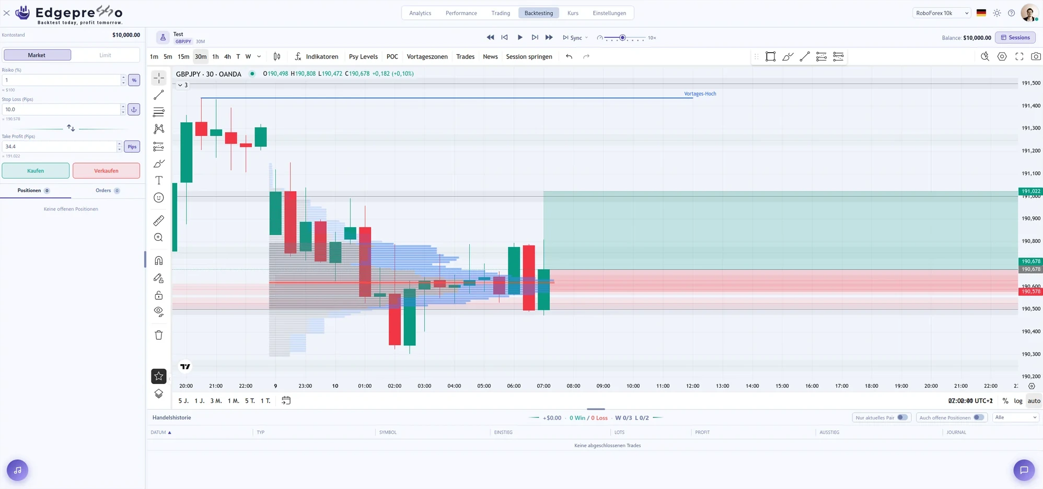Open the object tree layers icon
Image resolution: width=1043 pixels, height=489 pixels.
(159, 394)
